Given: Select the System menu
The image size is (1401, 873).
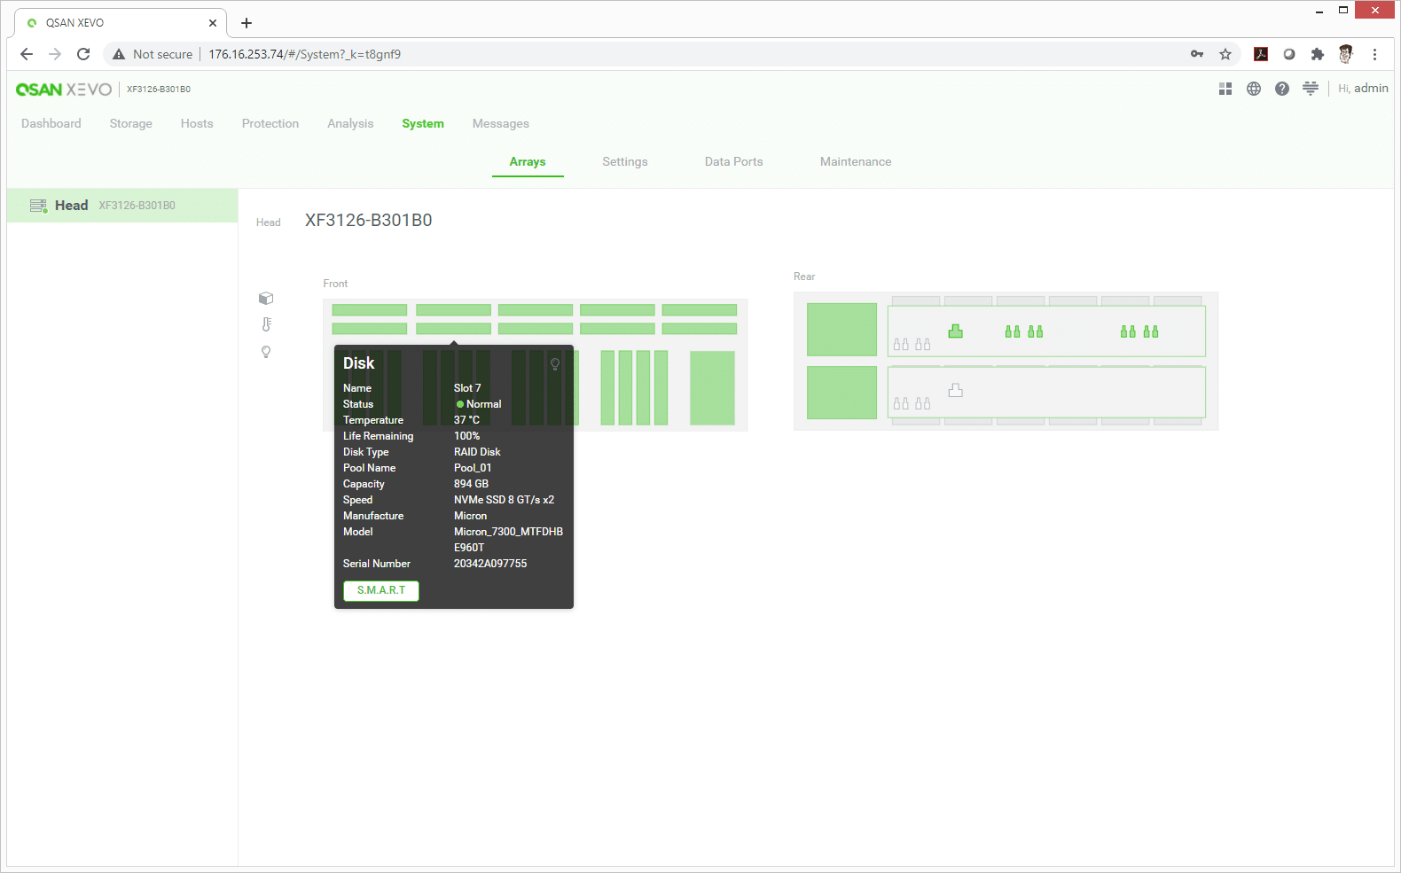Looking at the screenshot, I should point(423,124).
